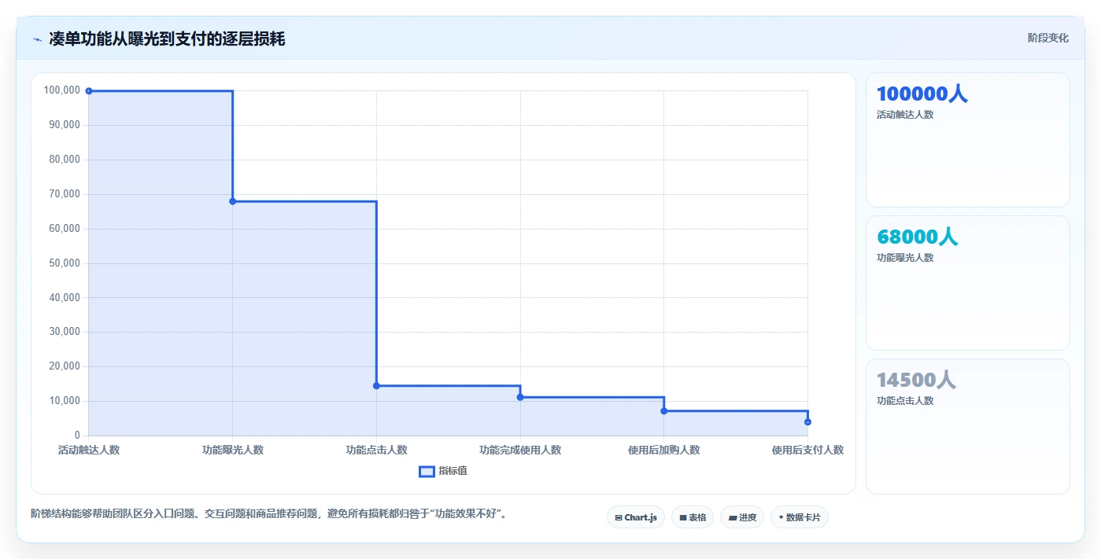Viewport: 1101px width, 559px height.
Task: Click the y-axis label 50,000
Action: [x=65, y=263]
